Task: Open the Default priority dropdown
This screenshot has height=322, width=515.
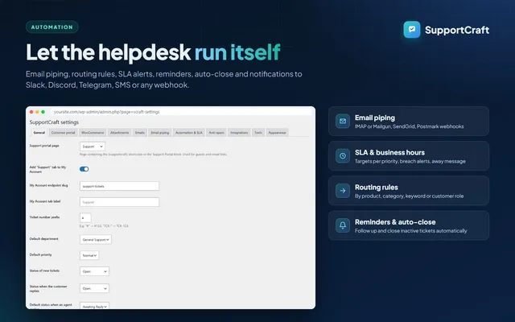Action: [x=89, y=255]
